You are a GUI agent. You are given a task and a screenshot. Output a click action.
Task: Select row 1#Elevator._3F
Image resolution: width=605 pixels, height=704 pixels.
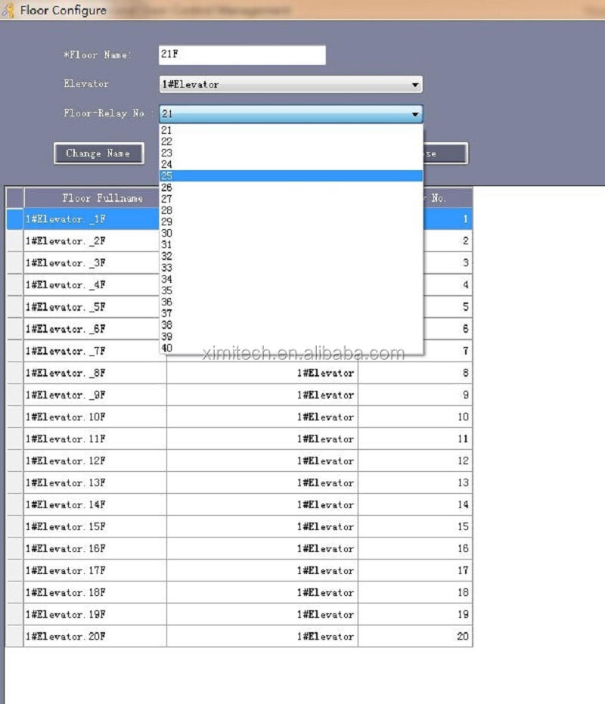239,263
